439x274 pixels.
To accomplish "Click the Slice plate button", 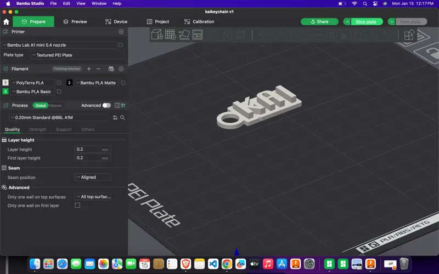I will [x=367, y=22].
